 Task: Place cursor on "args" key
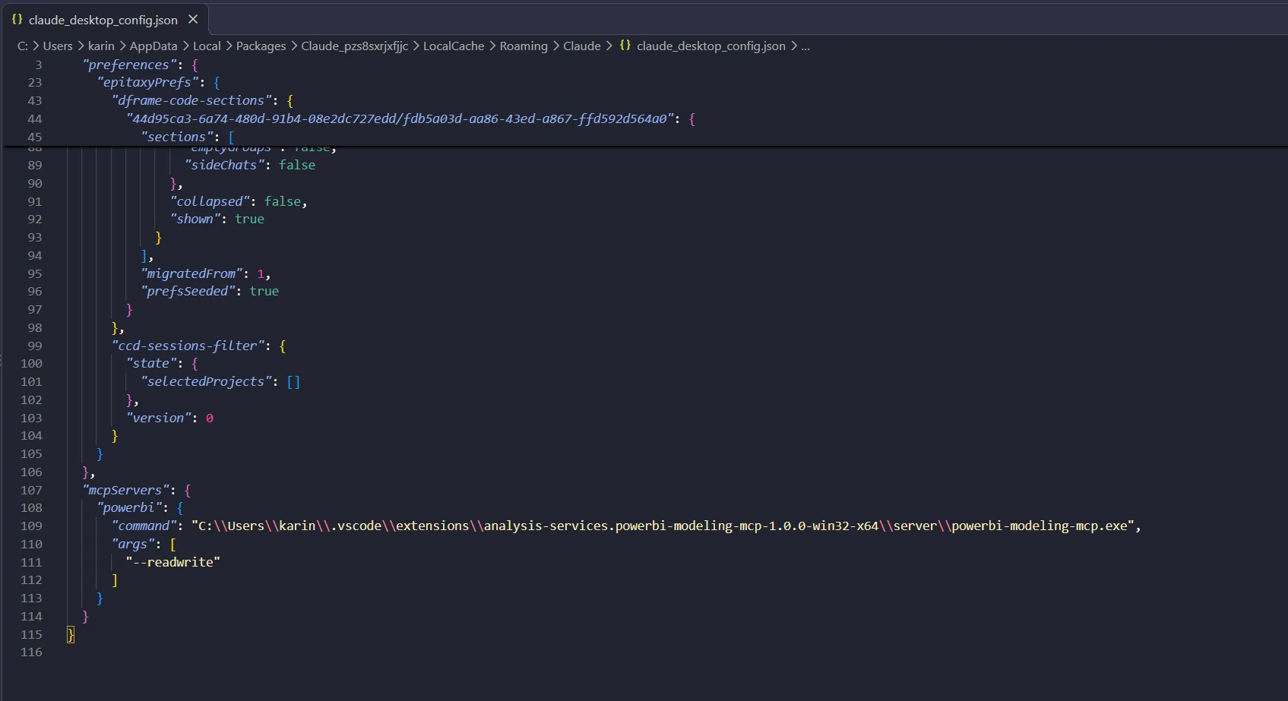pyautogui.click(x=133, y=544)
